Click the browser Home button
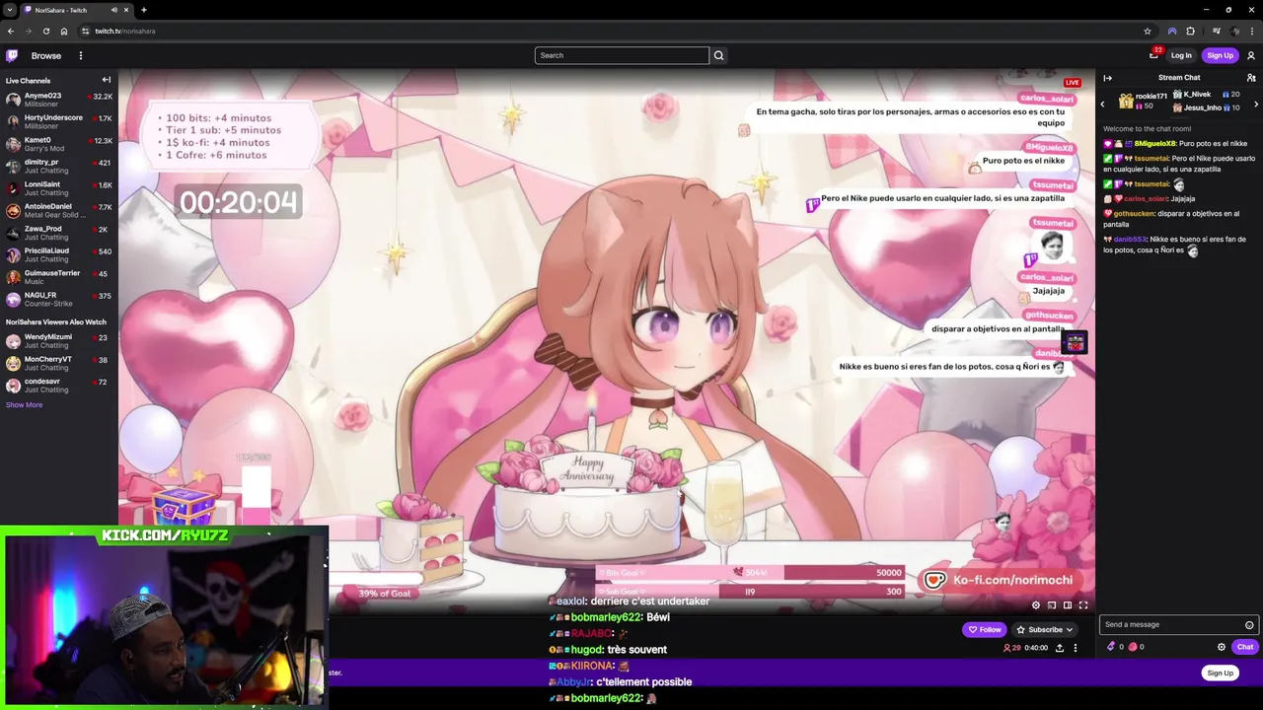The image size is (1263, 710). (64, 31)
